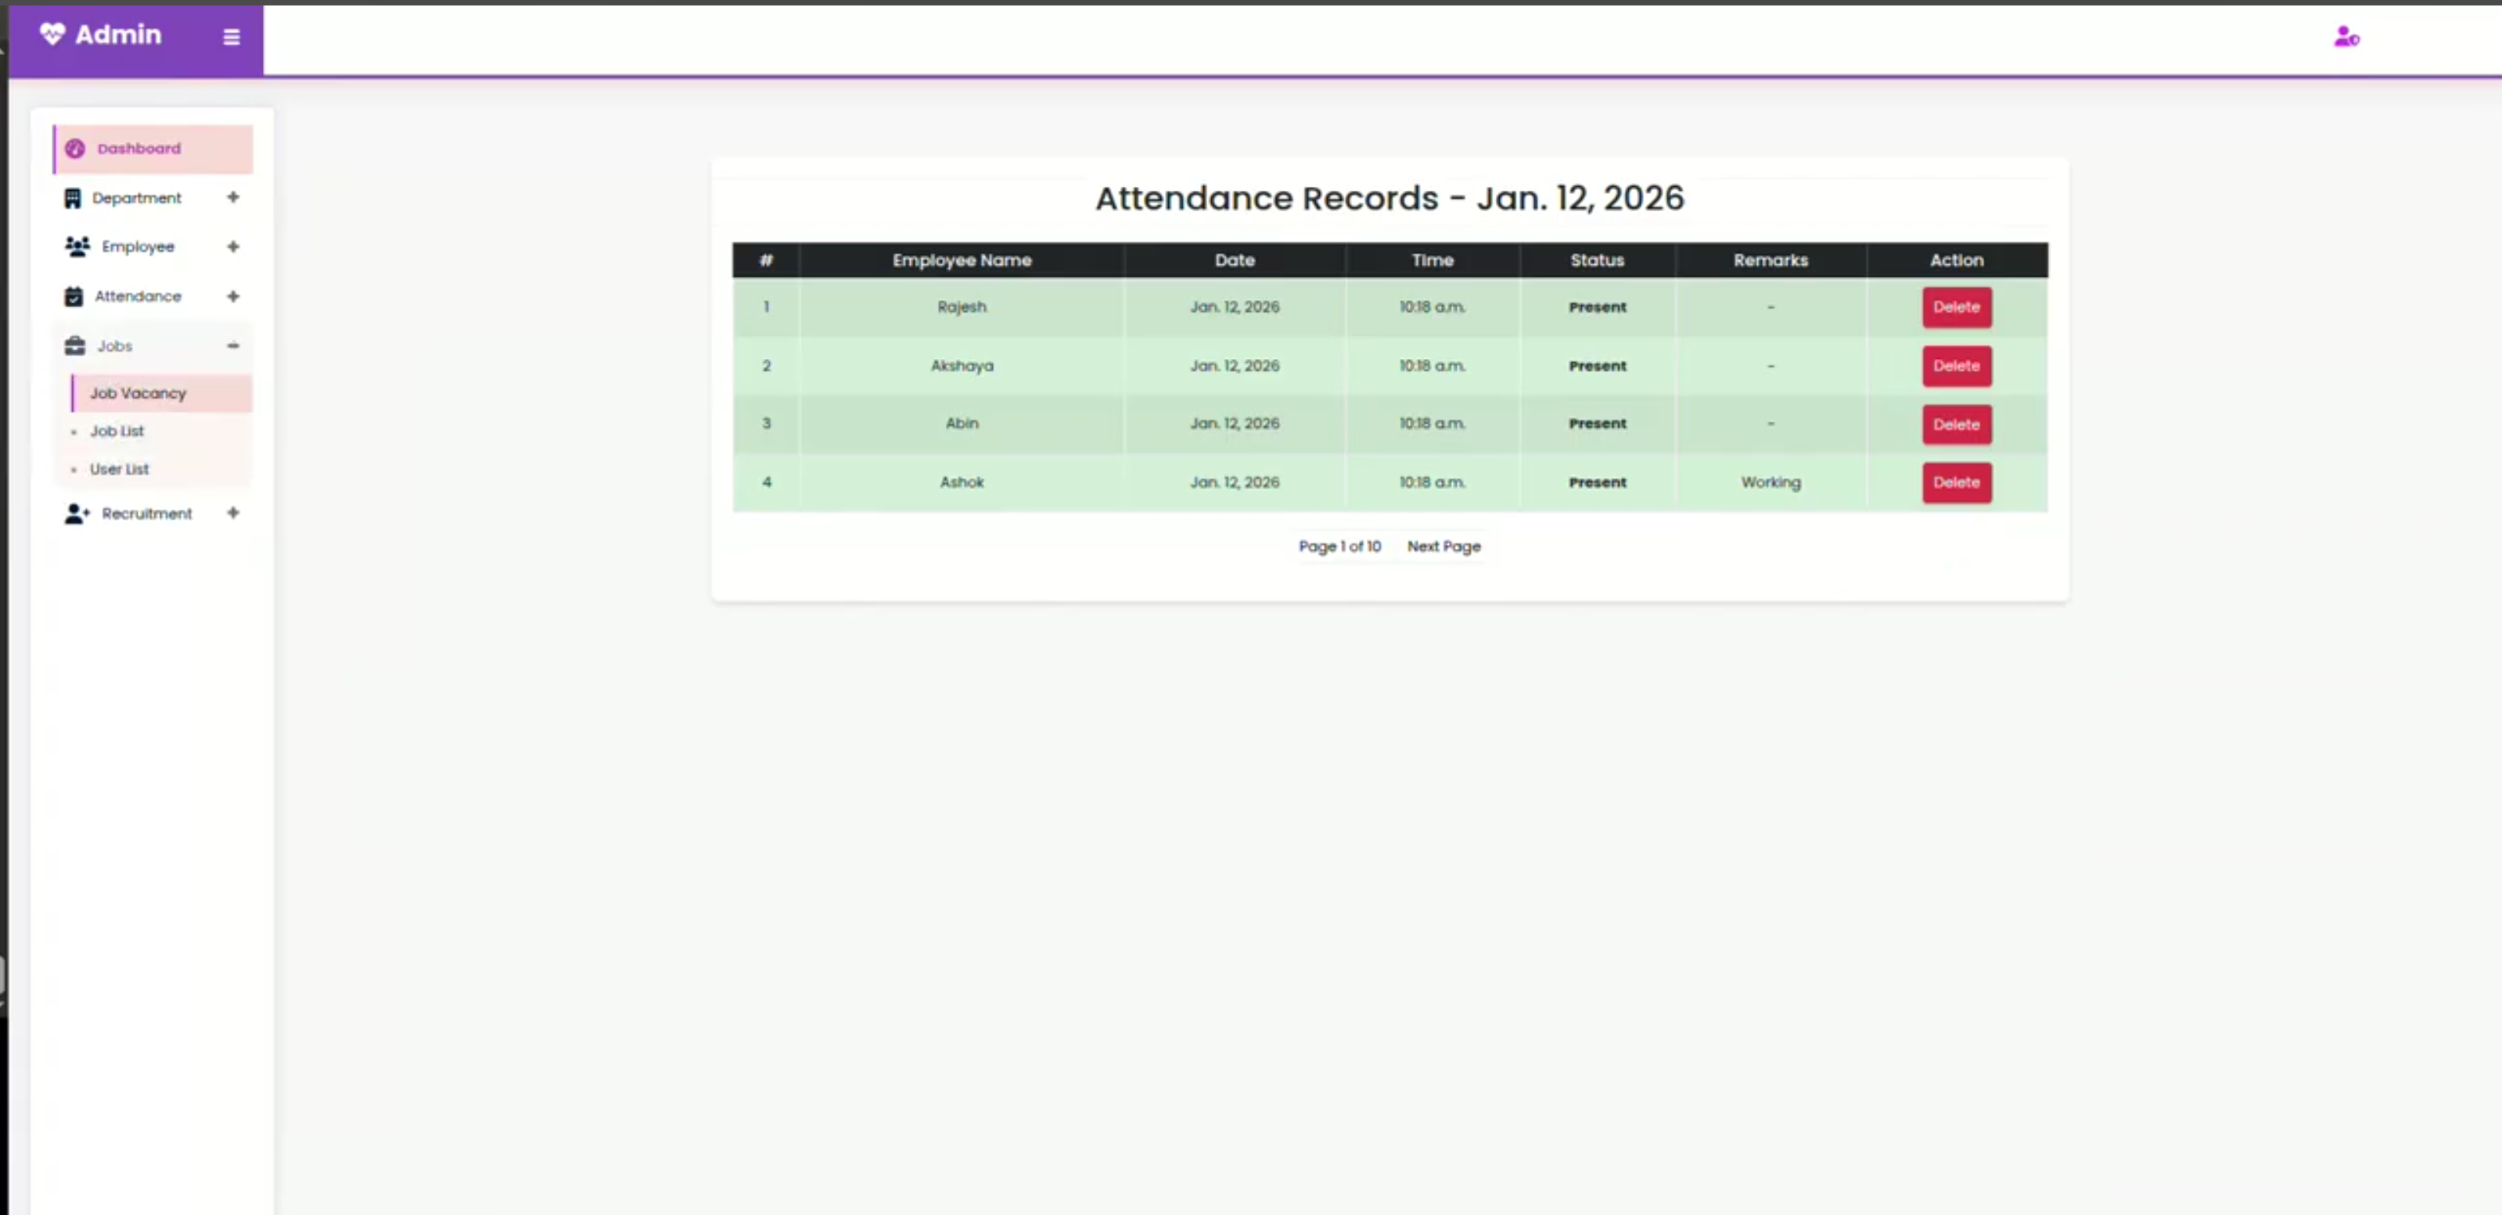Delete Rajesh's attendance record
Screen dimensions: 2502x1215
tap(1956, 306)
